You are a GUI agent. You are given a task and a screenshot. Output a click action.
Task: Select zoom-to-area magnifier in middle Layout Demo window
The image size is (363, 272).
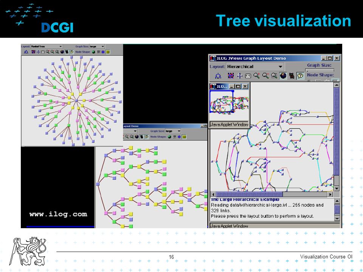click(x=132, y=137)
